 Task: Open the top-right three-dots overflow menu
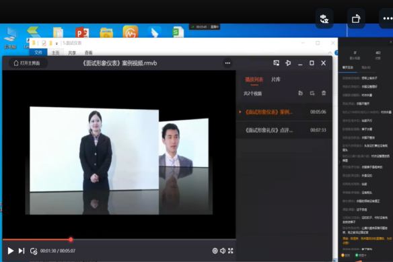(x=387, y=18)
